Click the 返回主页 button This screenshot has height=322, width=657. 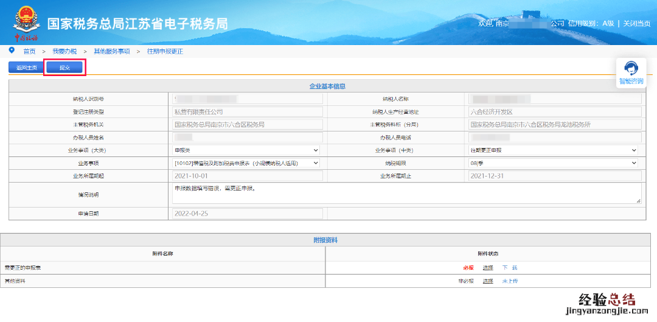pos(26,68)
